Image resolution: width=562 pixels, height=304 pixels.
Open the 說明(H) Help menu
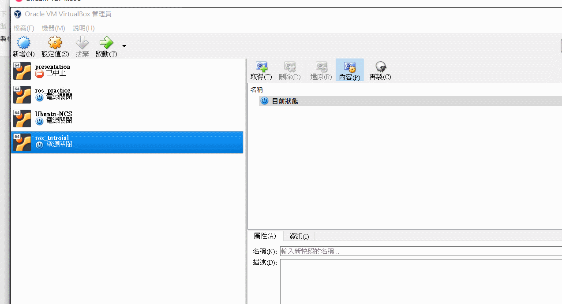coord(84,28)
